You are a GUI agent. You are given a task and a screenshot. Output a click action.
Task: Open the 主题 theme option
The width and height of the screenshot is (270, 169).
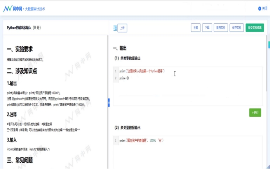click(x=195, y=28)
